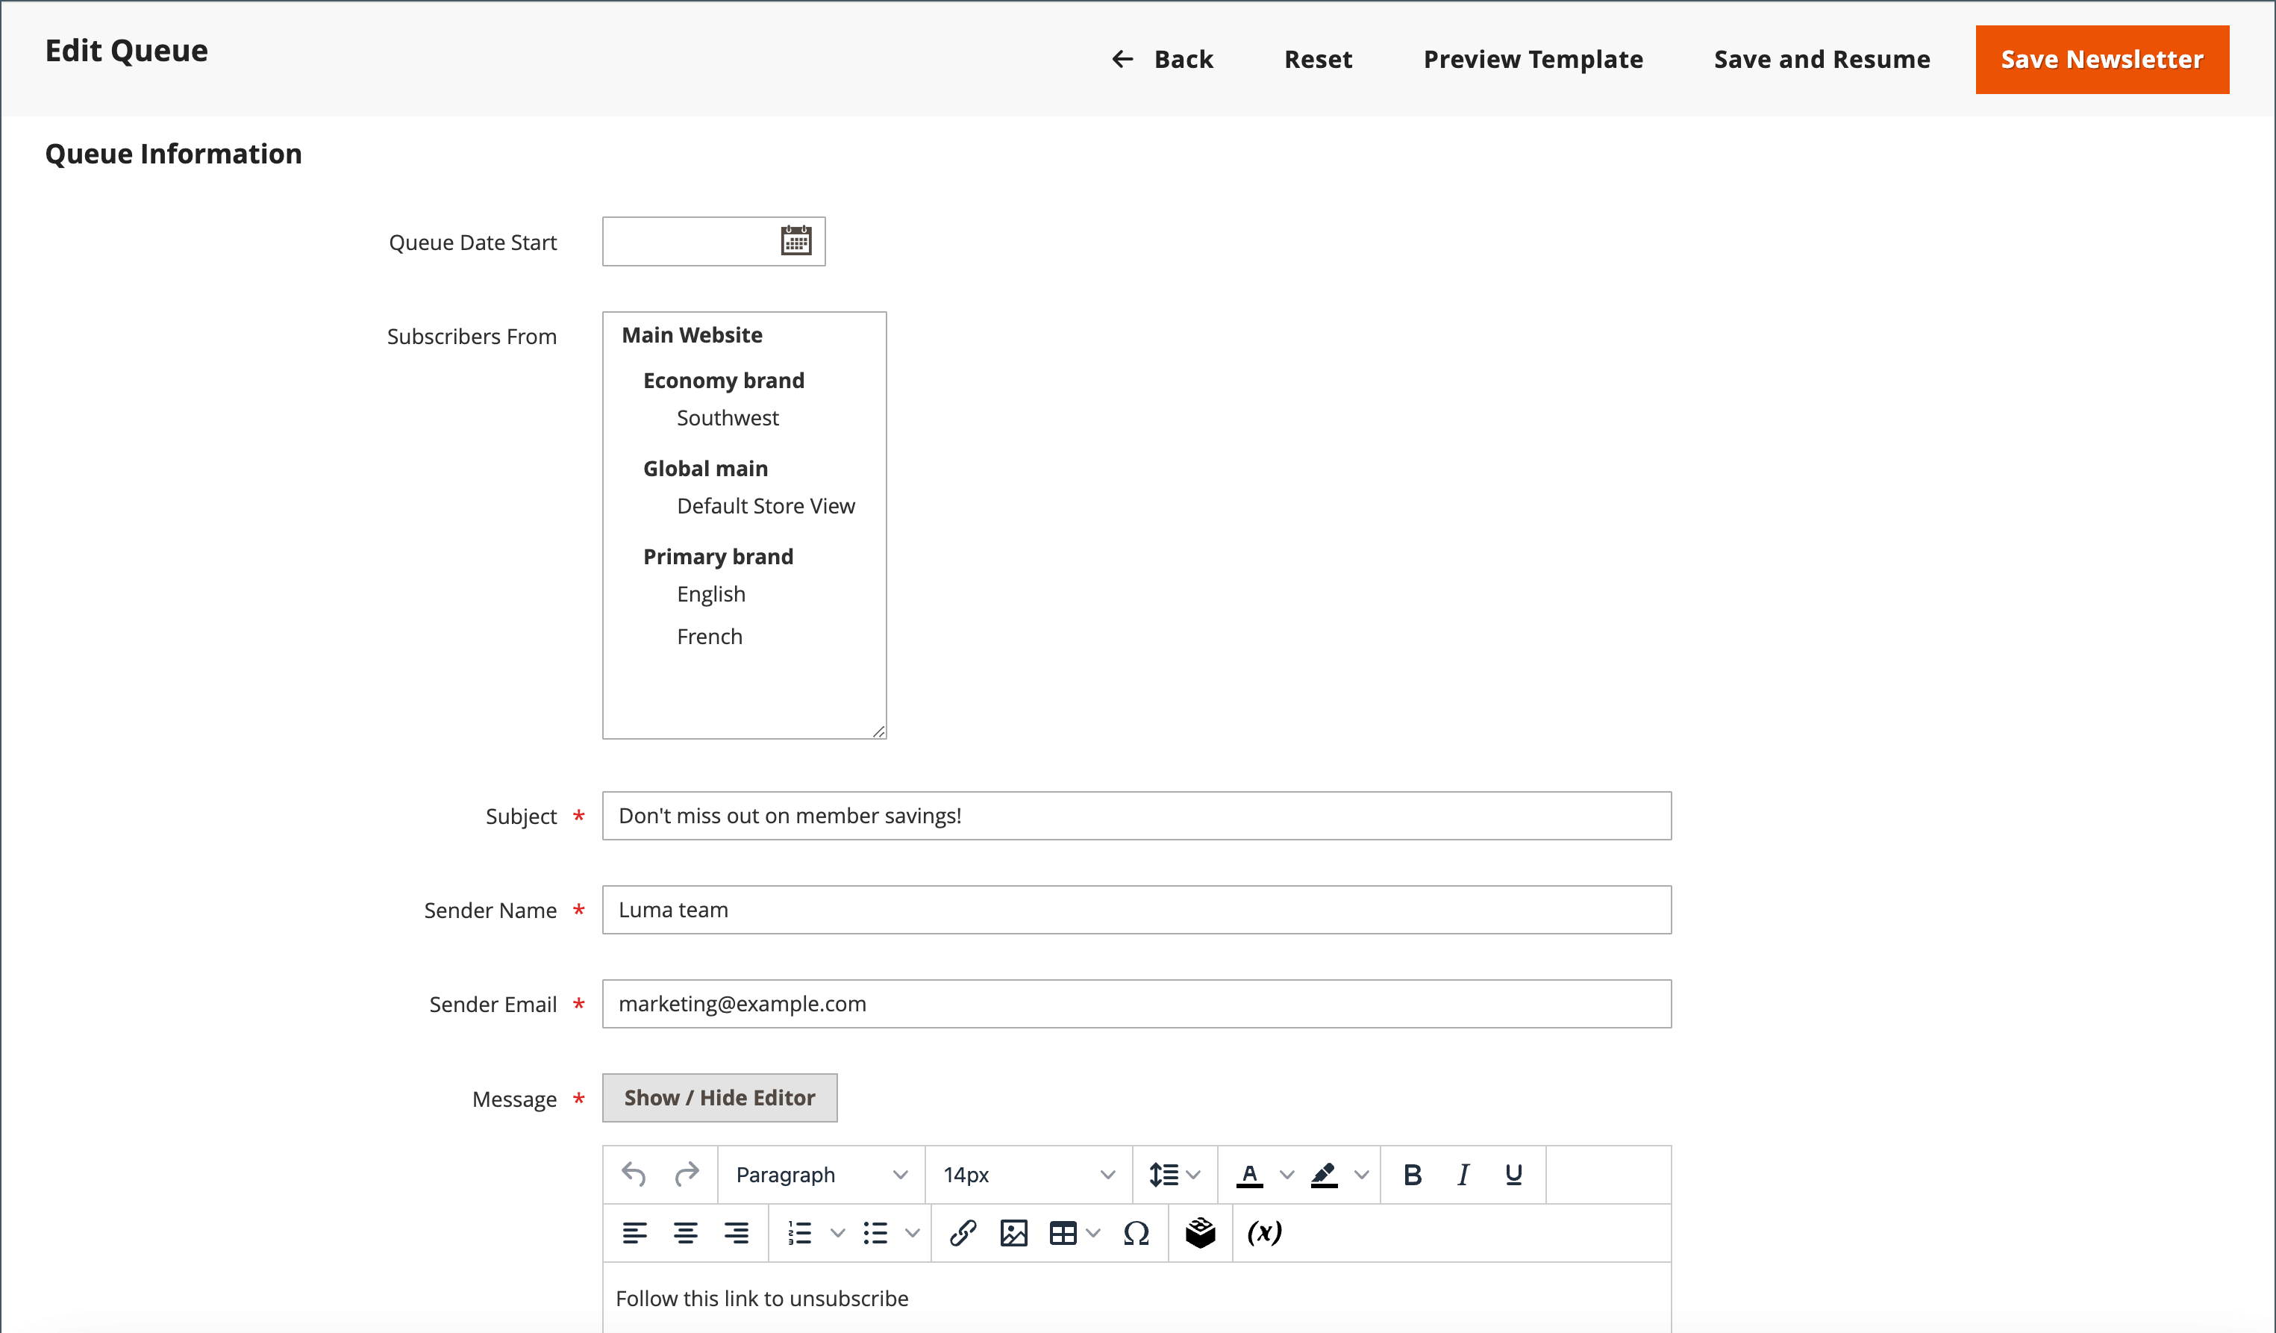Select French store view in list
2276x1333 pixels.
click(709, 637)
